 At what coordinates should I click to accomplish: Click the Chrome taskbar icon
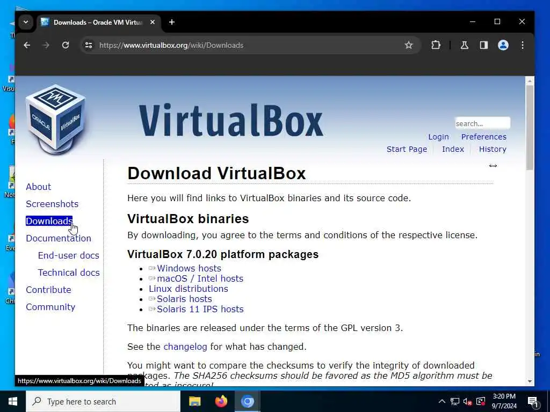click(247, 401)
